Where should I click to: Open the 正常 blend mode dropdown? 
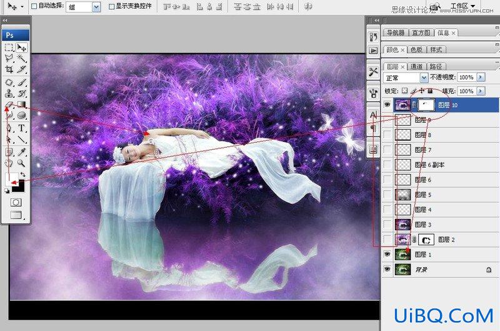(x=424, y=78)
